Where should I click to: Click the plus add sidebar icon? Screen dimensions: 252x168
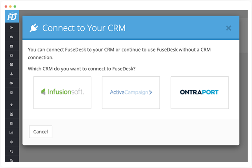11,105
